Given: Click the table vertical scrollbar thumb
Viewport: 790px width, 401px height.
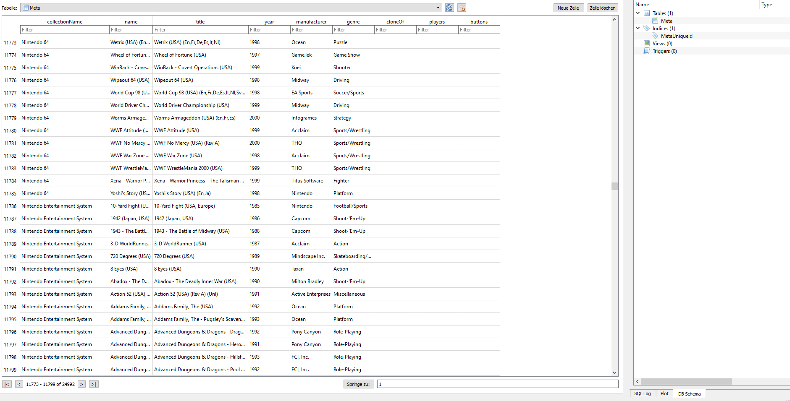Looking at the screenshot, I should point(614,186).
